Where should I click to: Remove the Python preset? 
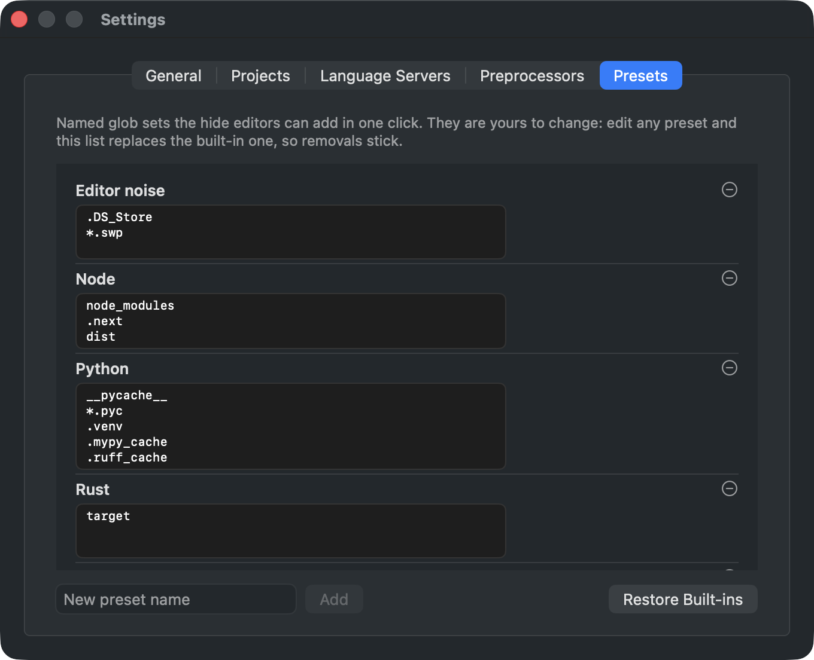[729, 368]
